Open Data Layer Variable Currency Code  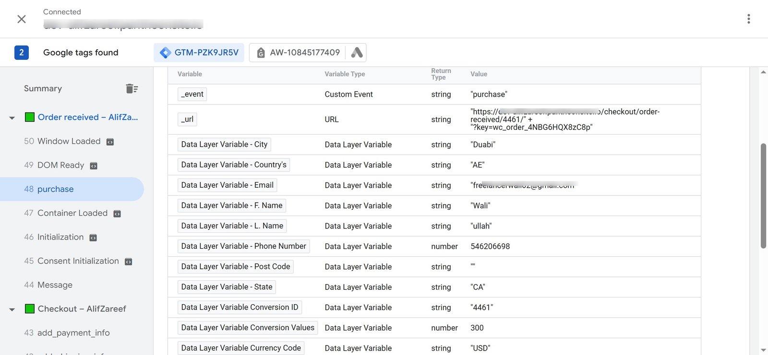pyautogui.click(x=241, y=348)
